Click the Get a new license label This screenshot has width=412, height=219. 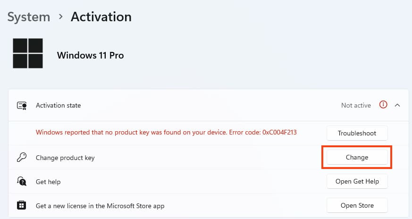[x=100, y=206]
